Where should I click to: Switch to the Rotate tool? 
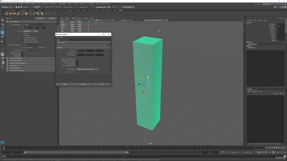2,37
